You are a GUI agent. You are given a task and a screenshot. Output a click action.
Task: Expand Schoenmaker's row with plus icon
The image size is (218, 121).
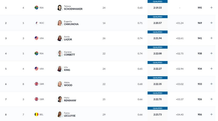click(x=211, y=8)
